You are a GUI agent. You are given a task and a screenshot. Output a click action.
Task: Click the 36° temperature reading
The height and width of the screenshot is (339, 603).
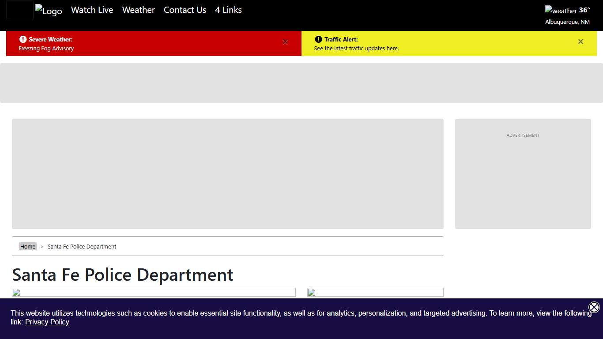click(x=584, y=10)
